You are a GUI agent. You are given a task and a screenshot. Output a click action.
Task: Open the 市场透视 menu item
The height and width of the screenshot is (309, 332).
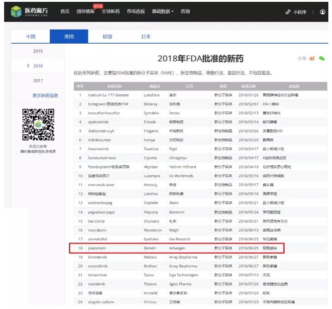pos(136,11)
